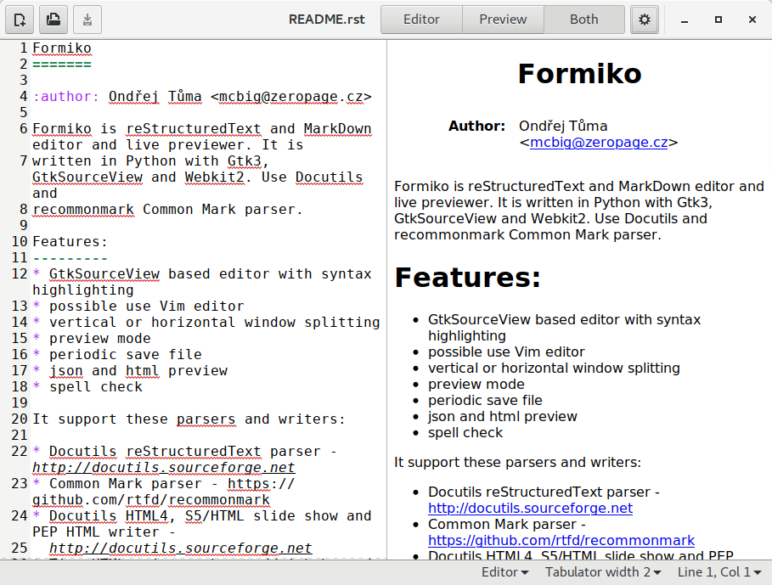
Task: Open the mcbig@zeropage.cz email link in preview
Action: [x=599, y=143]
